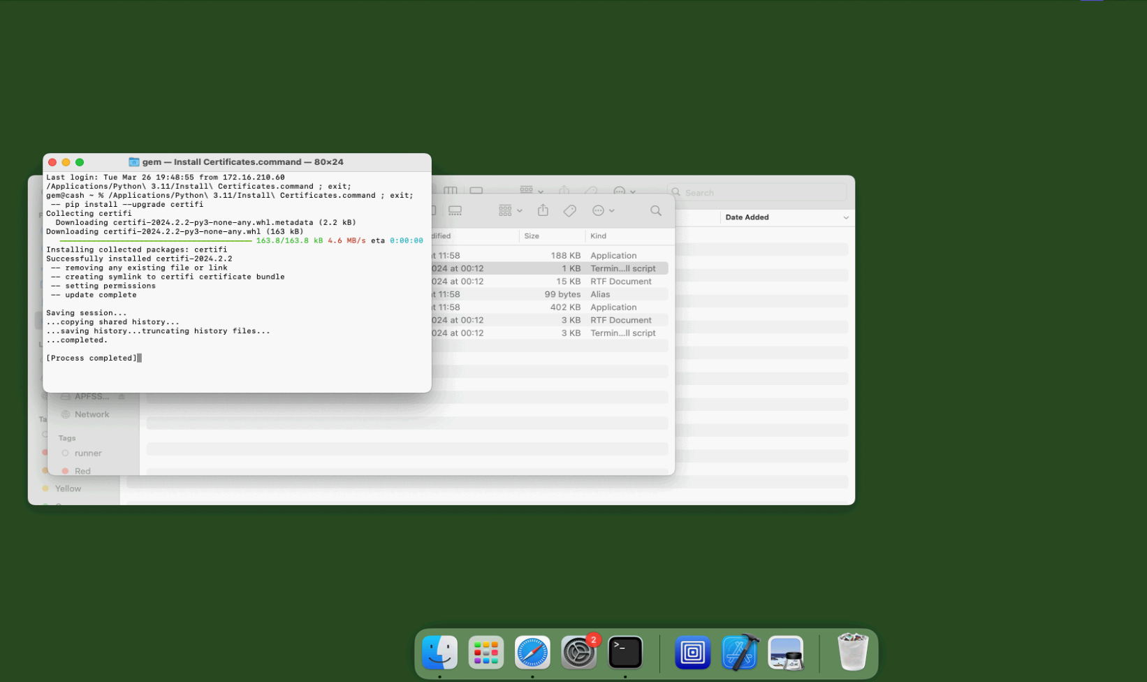Click the Tags icon in Finder toolbar
1147x682 pixels.
570,210
